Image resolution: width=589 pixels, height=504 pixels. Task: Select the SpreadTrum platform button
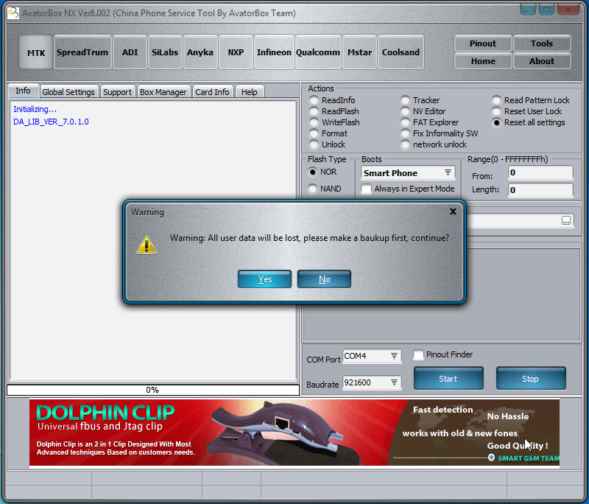tap(82, 52)
